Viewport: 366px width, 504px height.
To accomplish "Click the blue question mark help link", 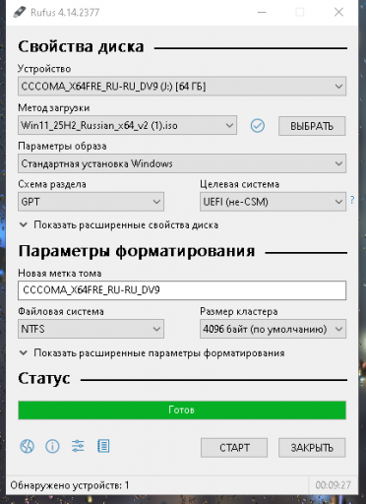I will click(352, 200).
